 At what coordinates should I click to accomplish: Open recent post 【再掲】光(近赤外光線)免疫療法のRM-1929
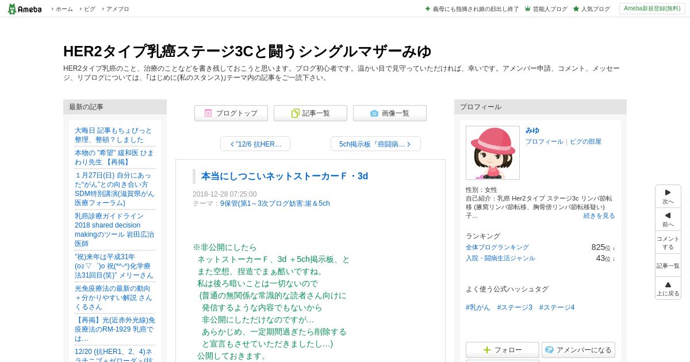(x=115, y=329)
